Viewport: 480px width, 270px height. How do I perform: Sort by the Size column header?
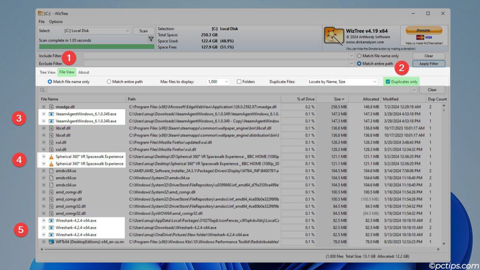[332, 99]
